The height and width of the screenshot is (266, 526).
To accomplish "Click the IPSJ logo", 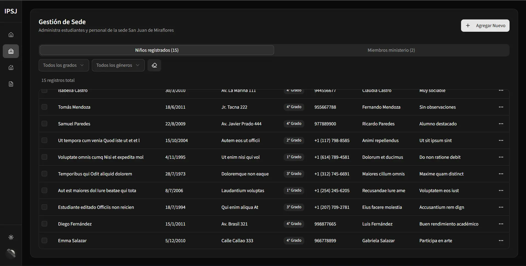I will pos(11,11).
